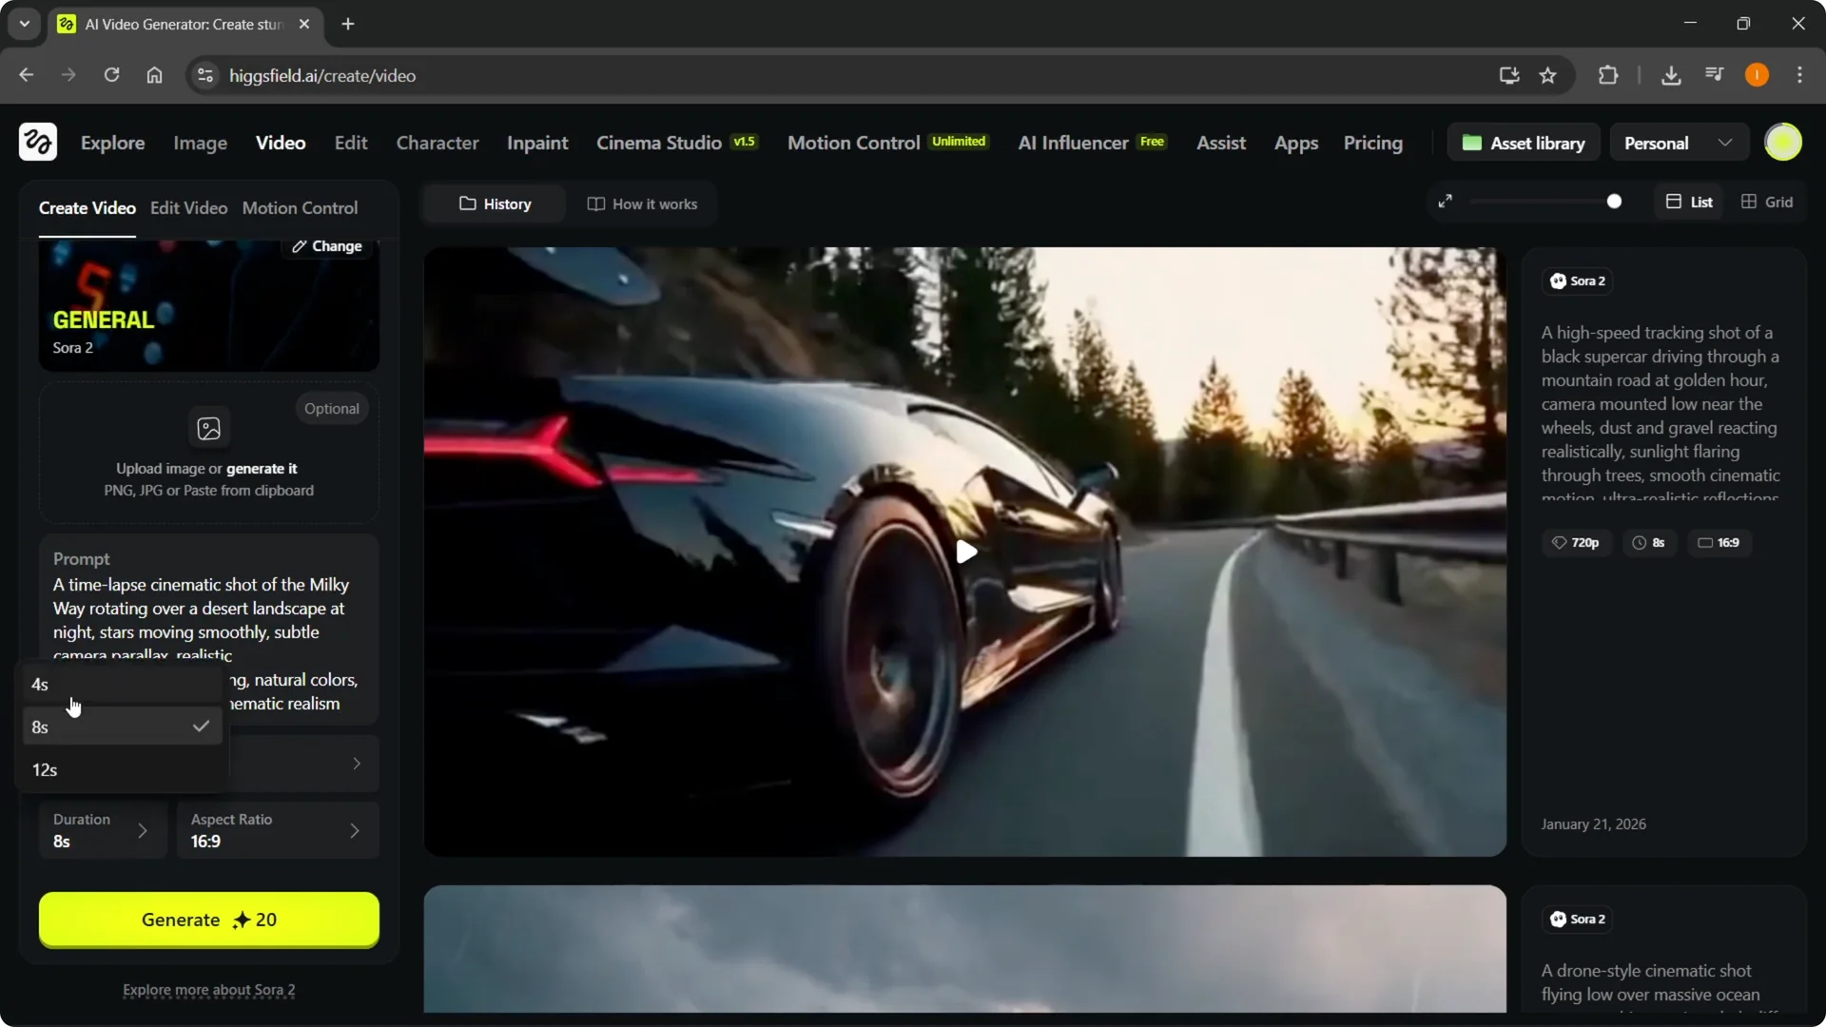The width and height of the screenshot is (1826, 1027).
Task: Play the supercar video
Action: (965, 552)
